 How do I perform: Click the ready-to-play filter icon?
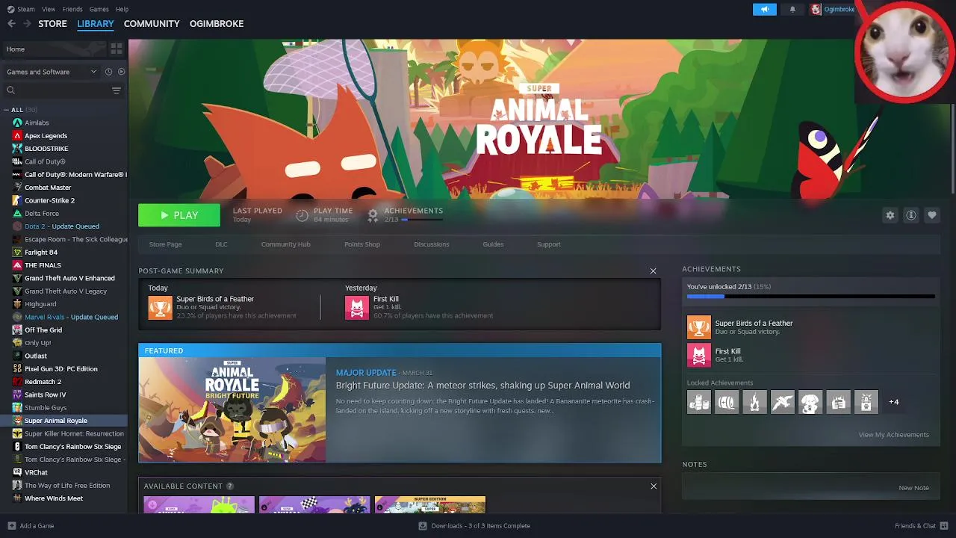click(x=121, y=72)
